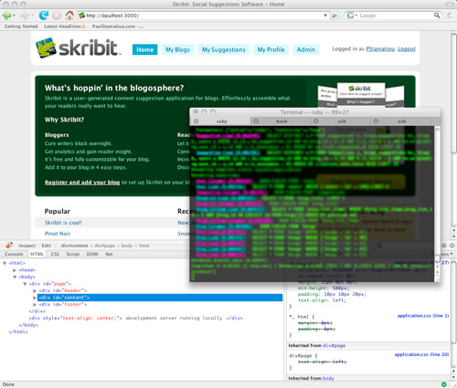Click the Logout link
This screenshot has width=457, height=388.
[407, 49]
